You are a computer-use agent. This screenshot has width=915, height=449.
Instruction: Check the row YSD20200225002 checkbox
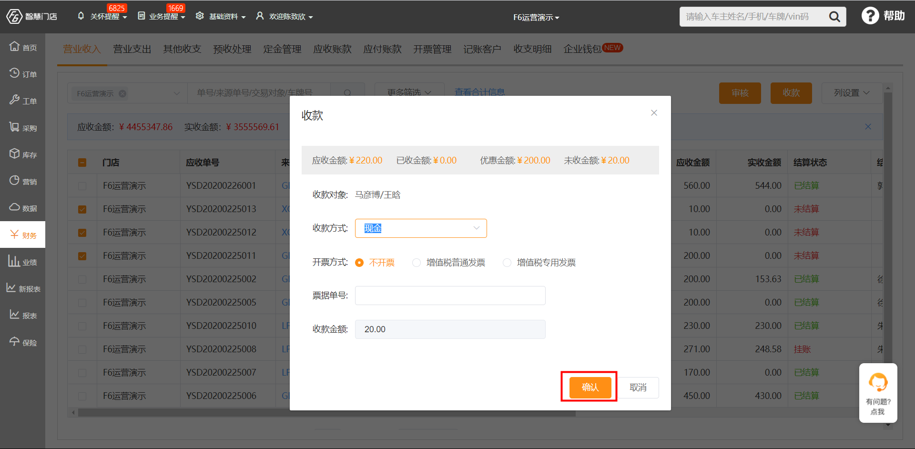(82, 279)
